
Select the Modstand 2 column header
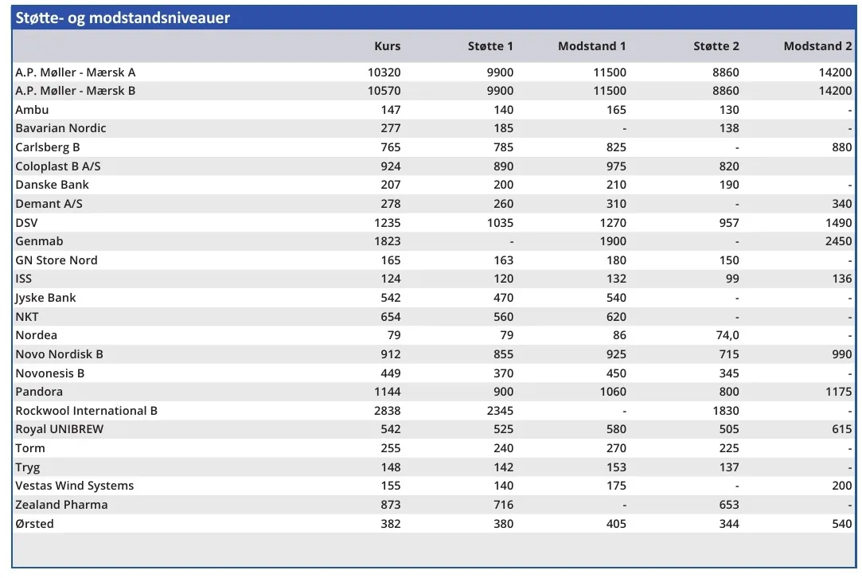(817, 46)
